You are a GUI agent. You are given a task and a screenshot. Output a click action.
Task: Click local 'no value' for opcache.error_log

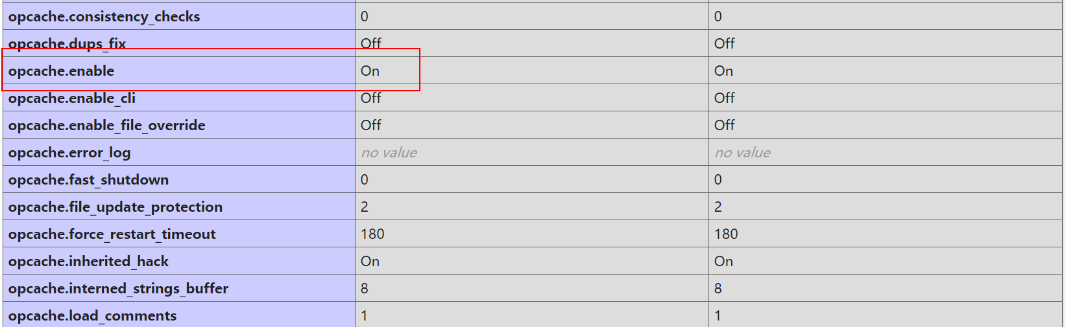pyautogui.click(x=389, y=153)
